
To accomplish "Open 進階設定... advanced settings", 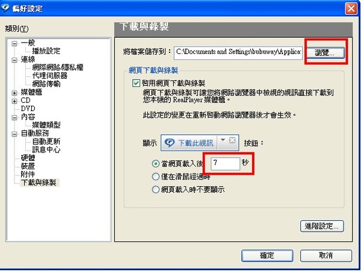I will coord(322,226).
